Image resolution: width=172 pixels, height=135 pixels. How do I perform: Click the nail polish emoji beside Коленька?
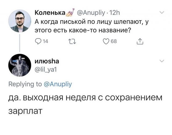[x=71, y=13]
